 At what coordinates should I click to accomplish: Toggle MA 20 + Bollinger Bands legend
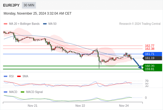click(x=22, y=24)
